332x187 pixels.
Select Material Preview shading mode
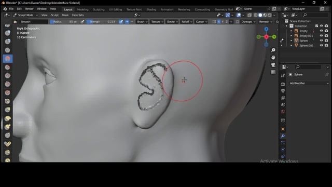265,15
